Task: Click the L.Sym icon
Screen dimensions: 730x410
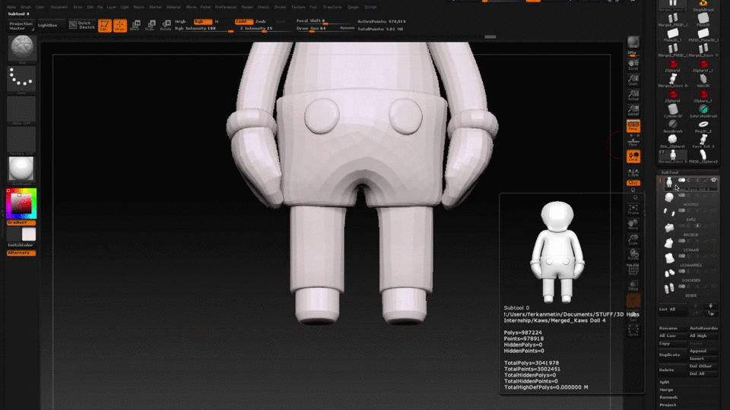Action: coord(633,172)
